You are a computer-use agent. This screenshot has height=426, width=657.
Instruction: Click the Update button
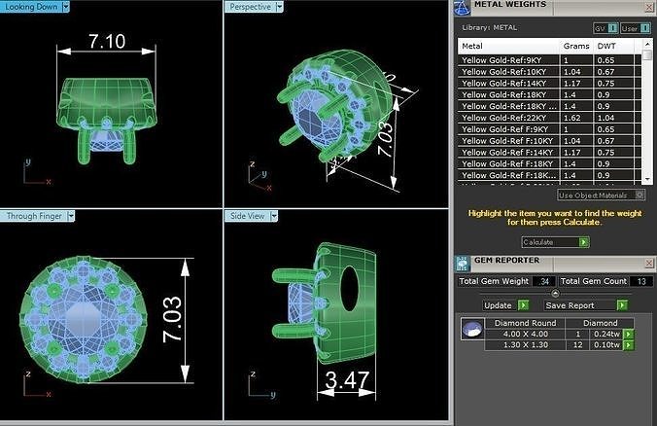click(505, 305)
